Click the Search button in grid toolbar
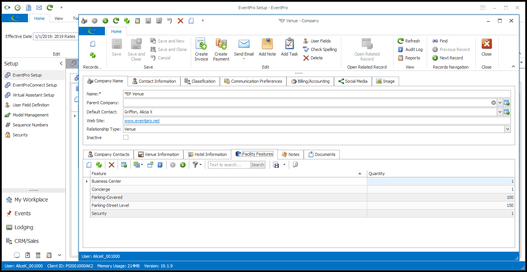This screenshot has width=527, height=272. (258, 165)
